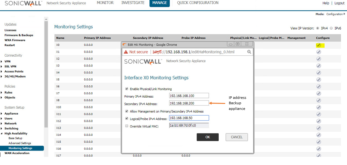Edit X10 monitoring configuration
Screen dimensions: 347x165
[319, 107]
